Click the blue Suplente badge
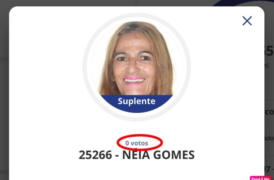 click(x=137, y=103)
